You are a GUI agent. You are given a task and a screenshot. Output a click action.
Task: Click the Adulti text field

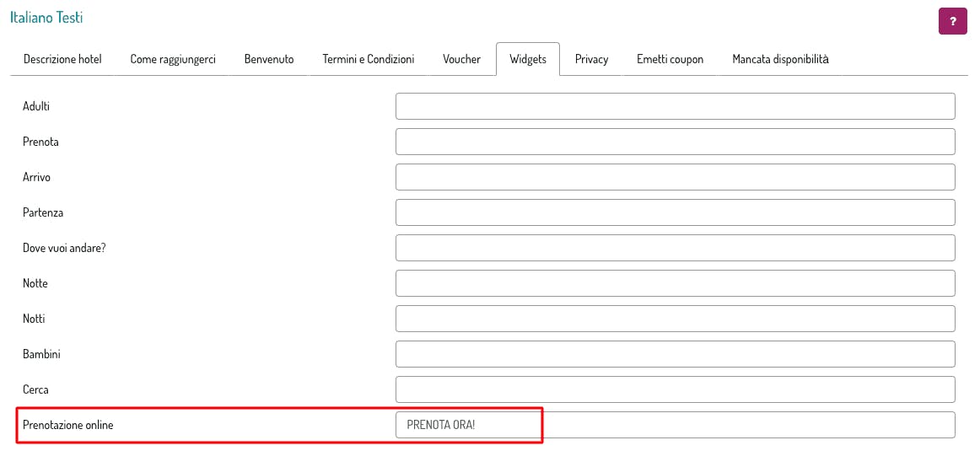[x=675, y=106]
